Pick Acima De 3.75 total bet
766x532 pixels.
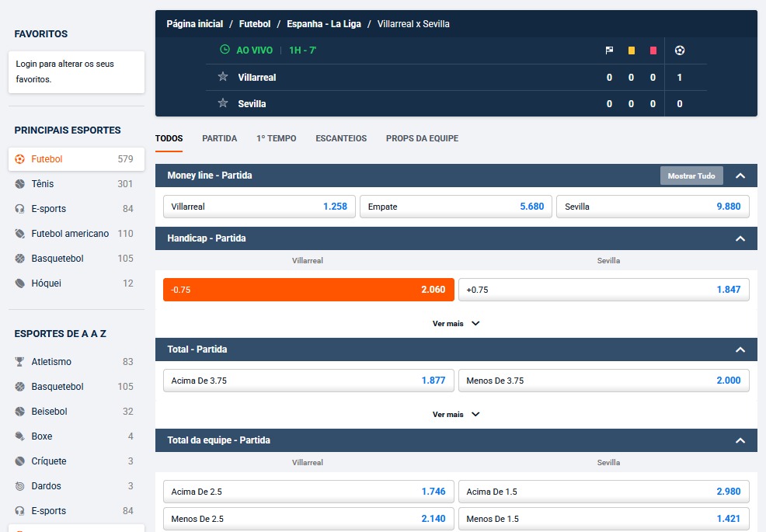[x=308, y=381]
